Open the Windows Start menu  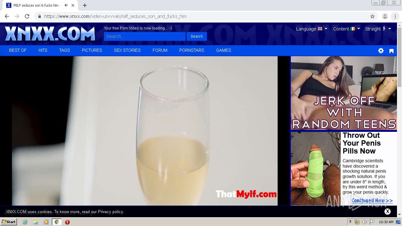coord(8,222)
